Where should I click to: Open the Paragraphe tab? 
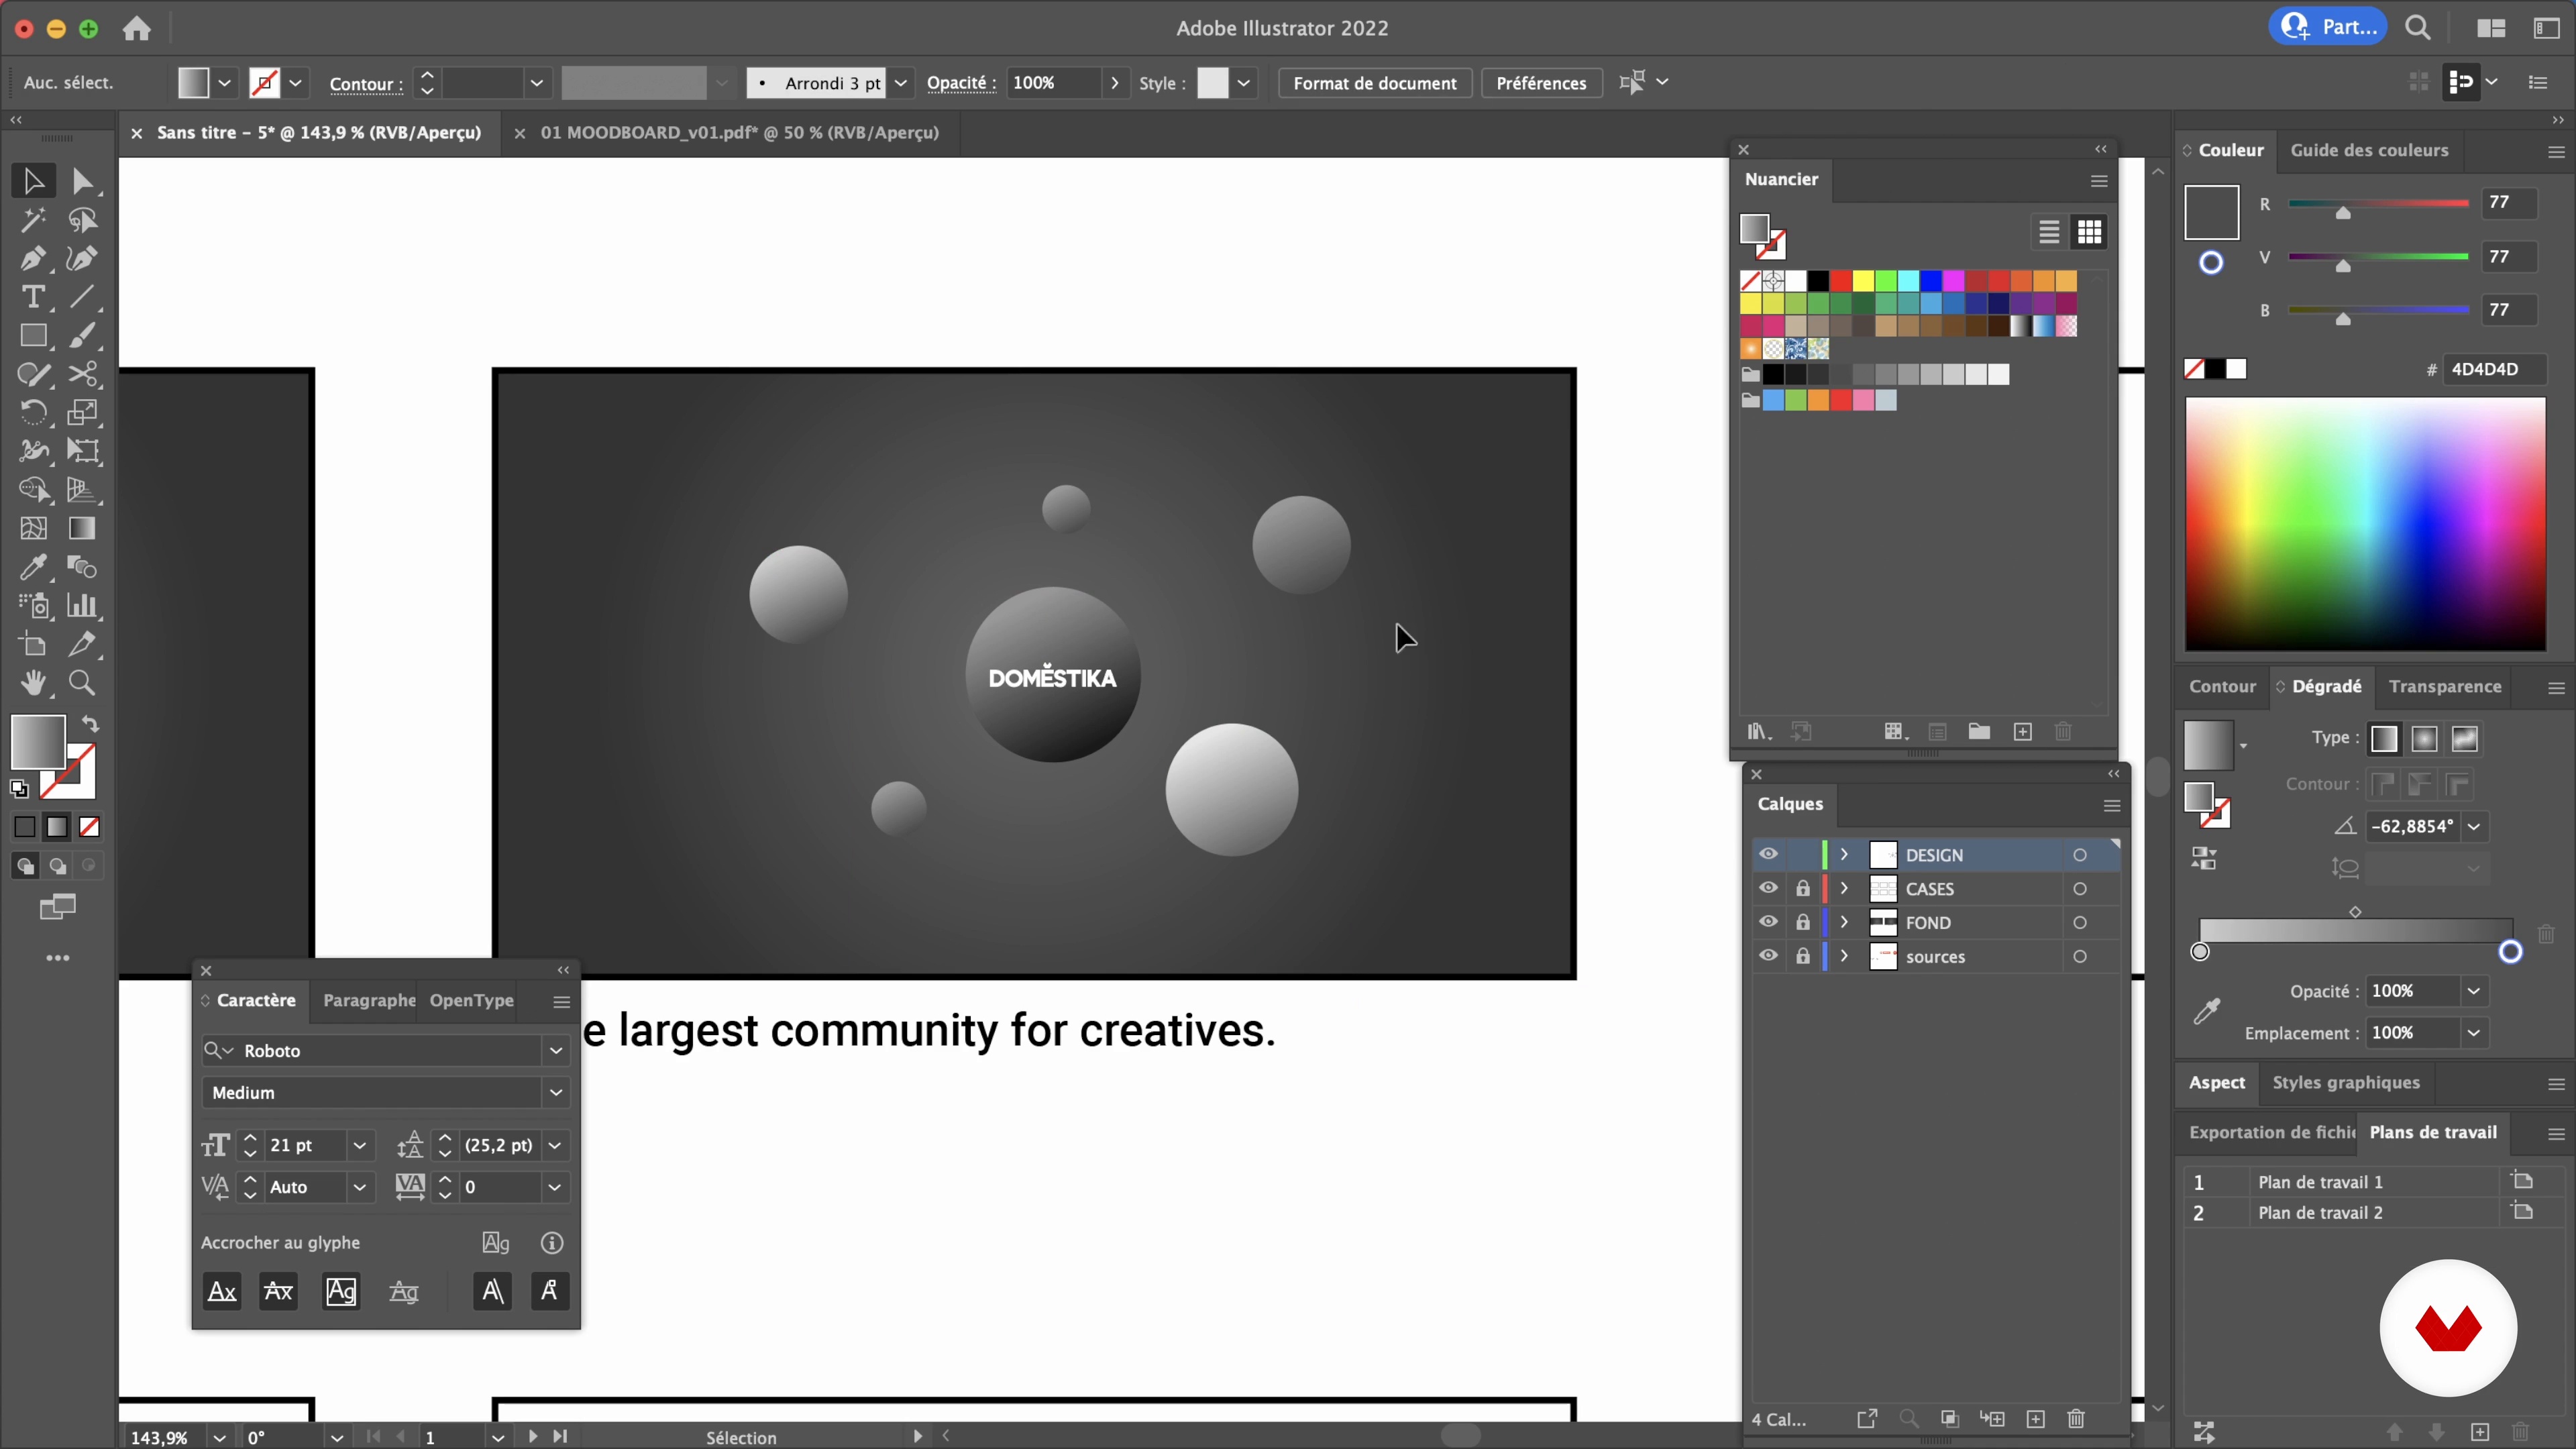point(369,1000)
